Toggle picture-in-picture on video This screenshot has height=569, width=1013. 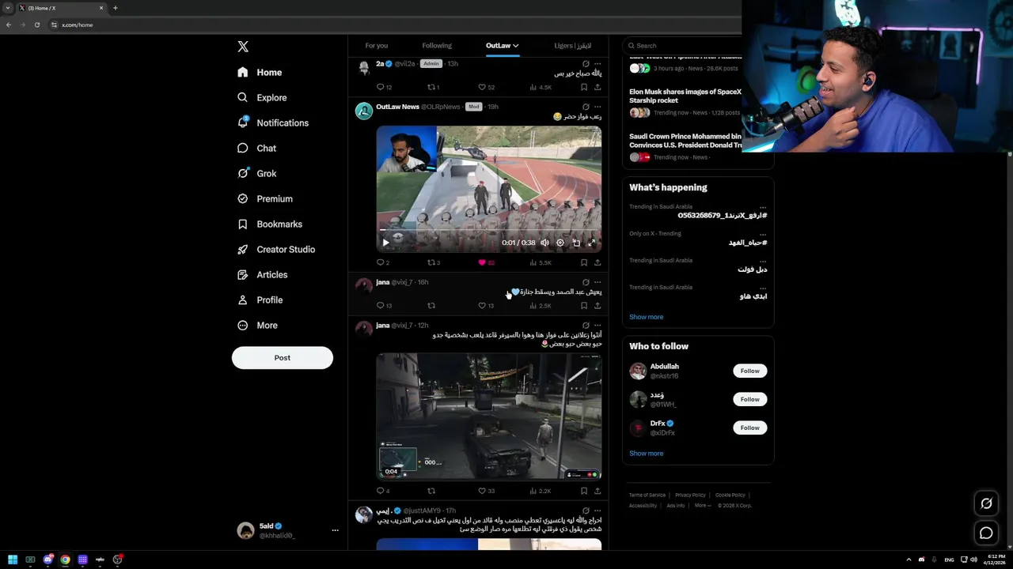576,243
